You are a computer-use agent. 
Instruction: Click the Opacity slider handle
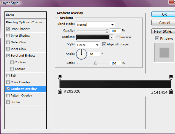(x=107, y=31)
